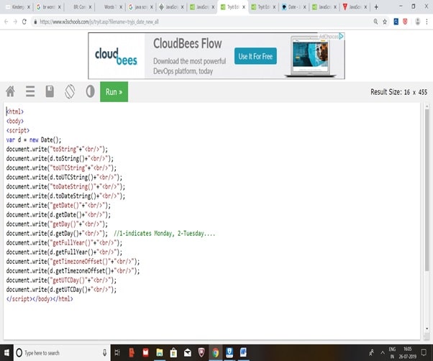The height and width of the screenshot is (361, 433).
Task: Click the laptop image in CloudBees ad
Action: pyautogui.click(x=311, y=57)
